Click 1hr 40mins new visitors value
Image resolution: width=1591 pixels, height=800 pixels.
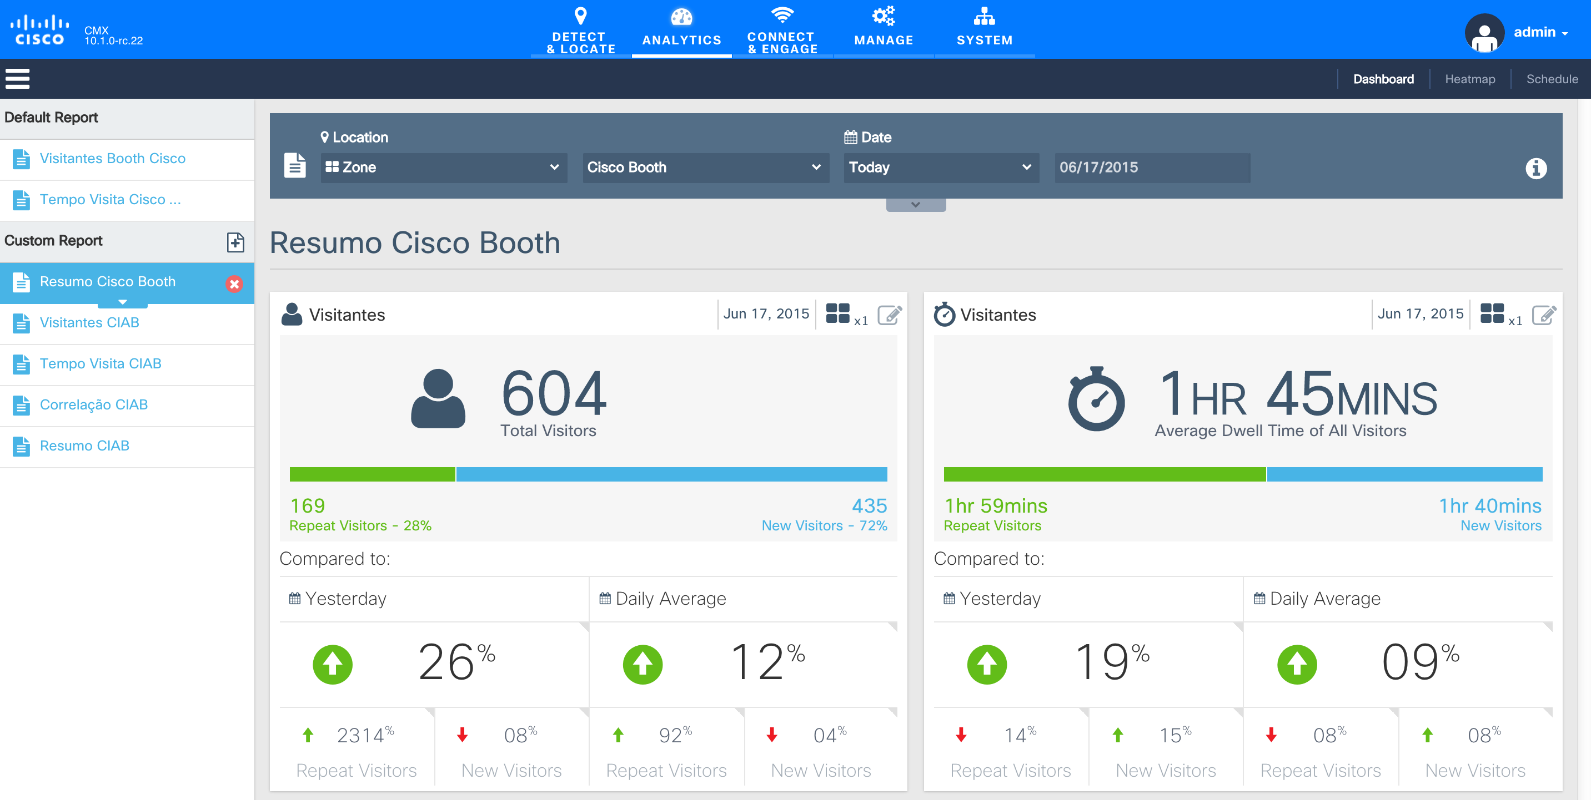point(1490,506)
